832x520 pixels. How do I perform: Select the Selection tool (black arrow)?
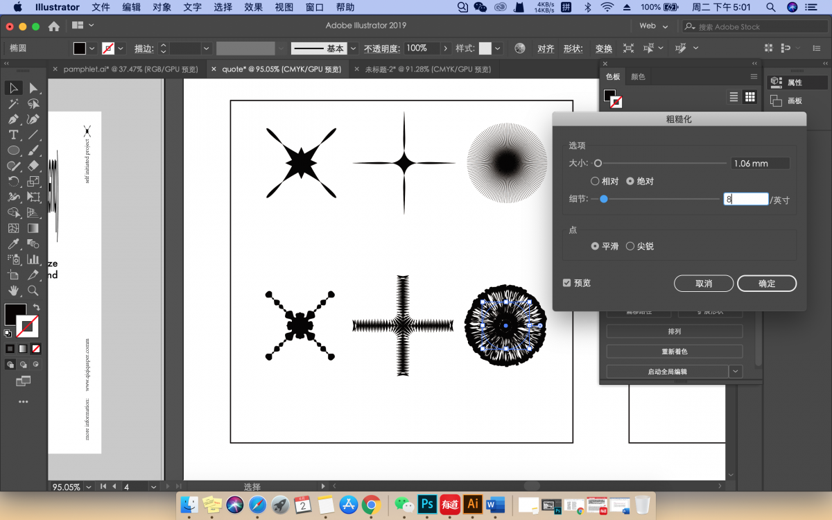coord(13,88)
